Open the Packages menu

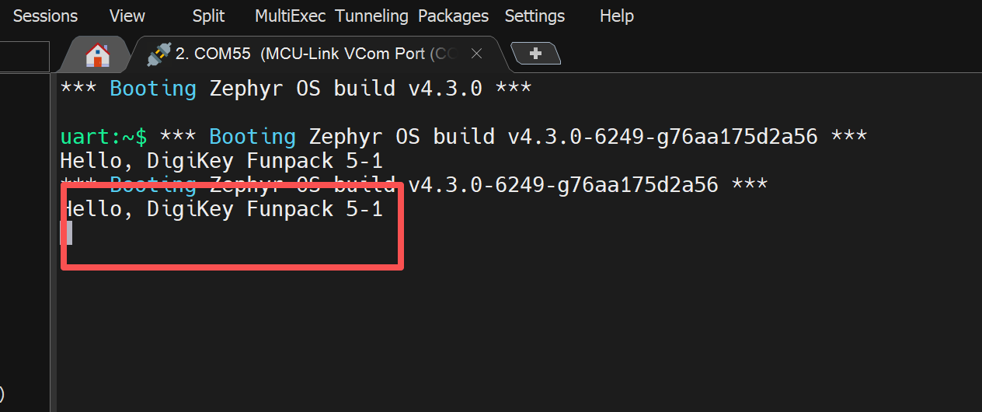(453, 16)
